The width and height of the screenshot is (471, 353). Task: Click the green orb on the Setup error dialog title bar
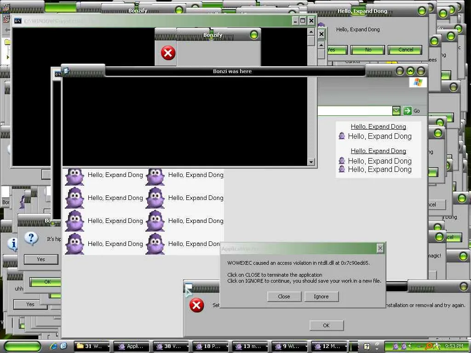click(464, 287)
